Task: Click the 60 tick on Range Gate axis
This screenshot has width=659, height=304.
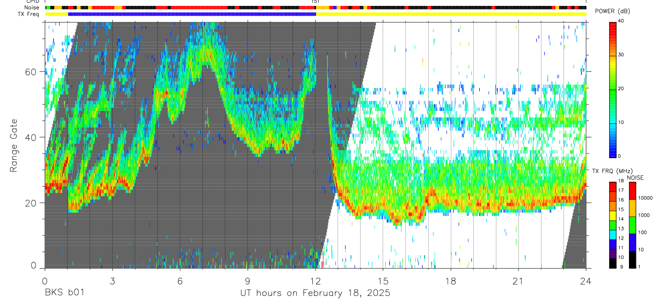Action: click(31, 72)
